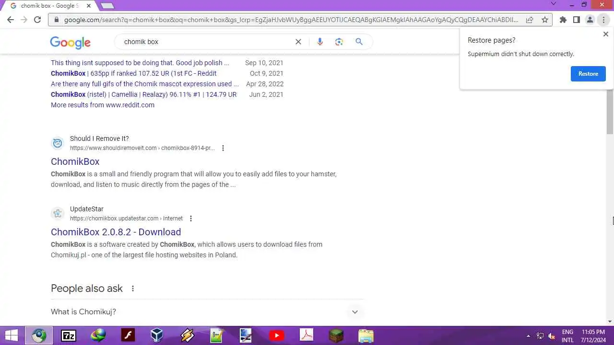Open the ChomikBox result link

click(x=75, y=161)
